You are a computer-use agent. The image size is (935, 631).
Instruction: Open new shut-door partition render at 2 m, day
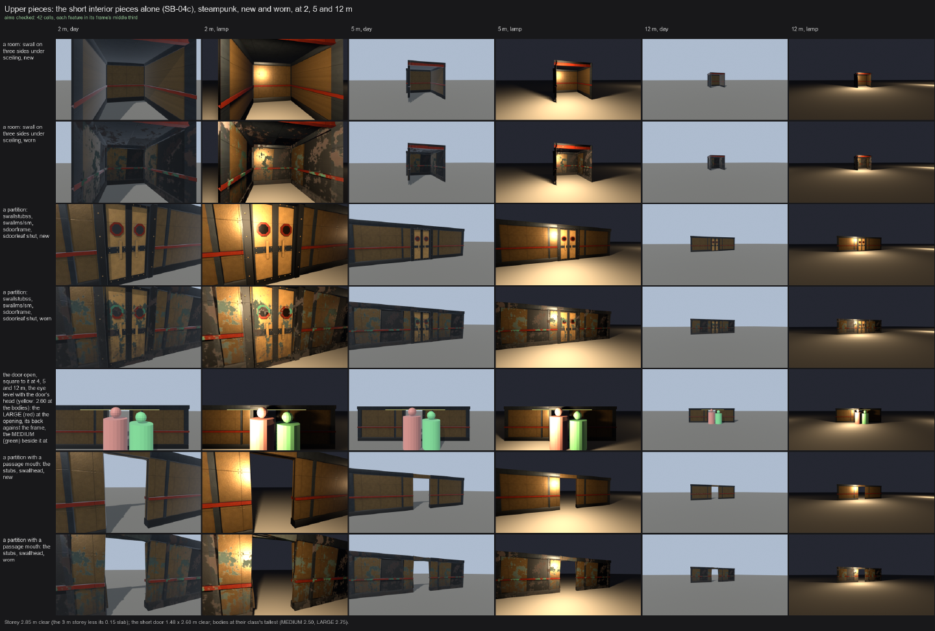[x=128, y=244]
